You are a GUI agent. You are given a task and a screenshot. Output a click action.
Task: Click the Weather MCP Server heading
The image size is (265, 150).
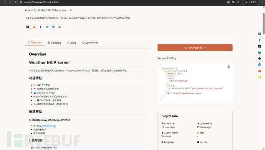click(49, 62)
